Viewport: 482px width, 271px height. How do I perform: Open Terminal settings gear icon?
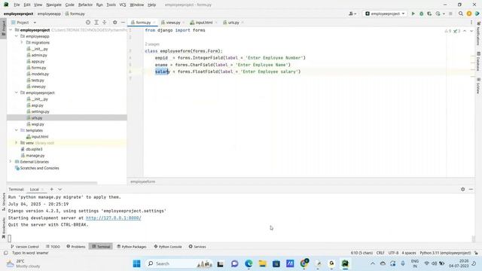coord(462,189)
